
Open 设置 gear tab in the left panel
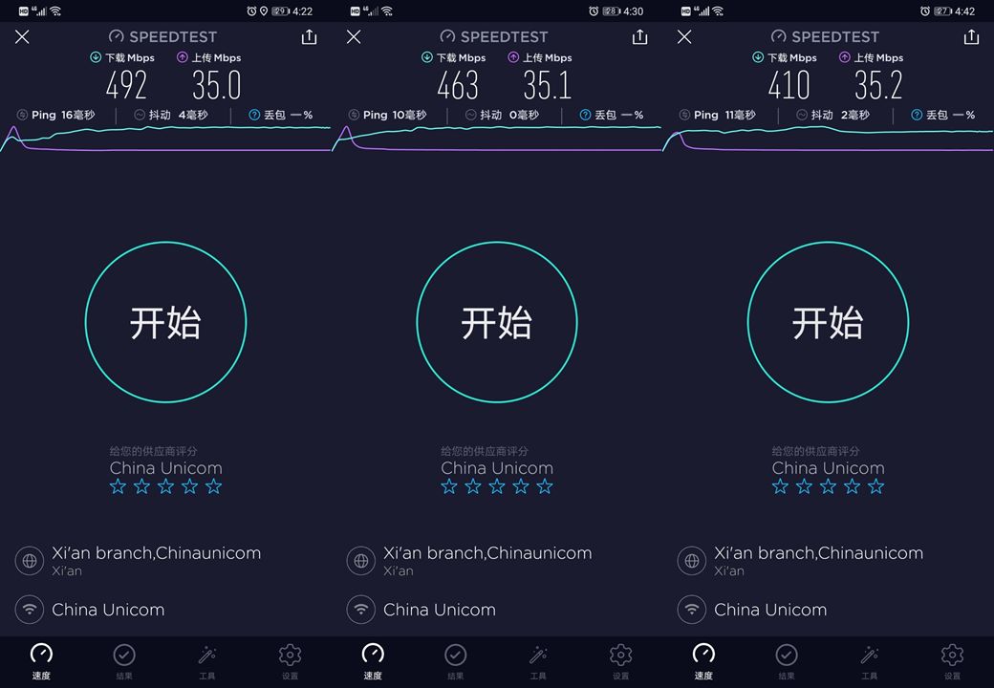coord(290,661)
